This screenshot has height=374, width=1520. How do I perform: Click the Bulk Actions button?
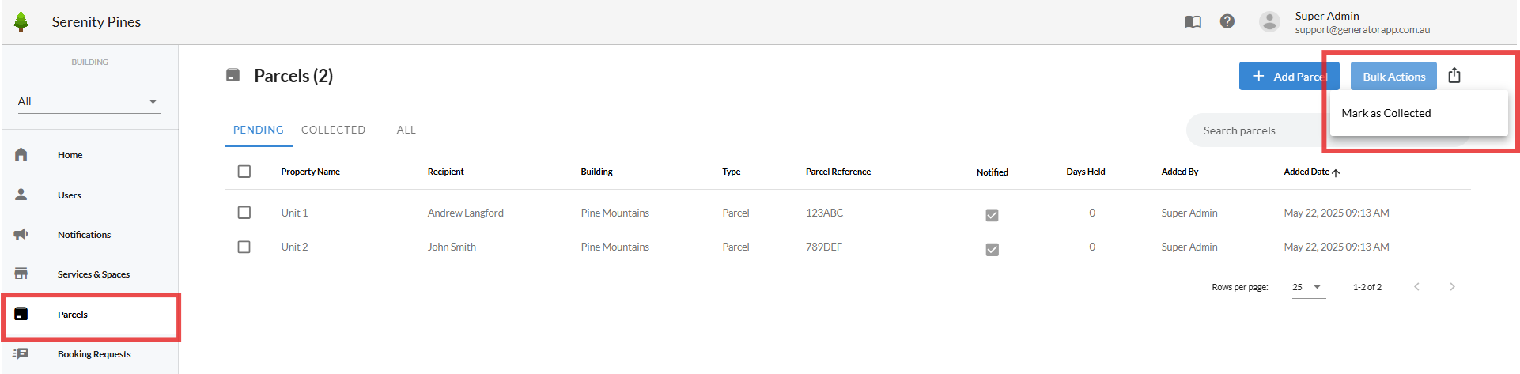pos(1393,76)
